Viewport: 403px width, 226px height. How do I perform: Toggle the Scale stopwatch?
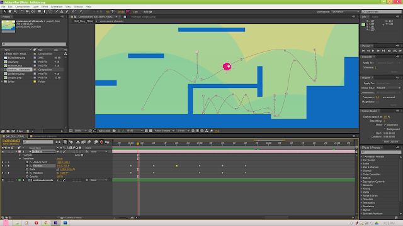[x=27, y=169]
